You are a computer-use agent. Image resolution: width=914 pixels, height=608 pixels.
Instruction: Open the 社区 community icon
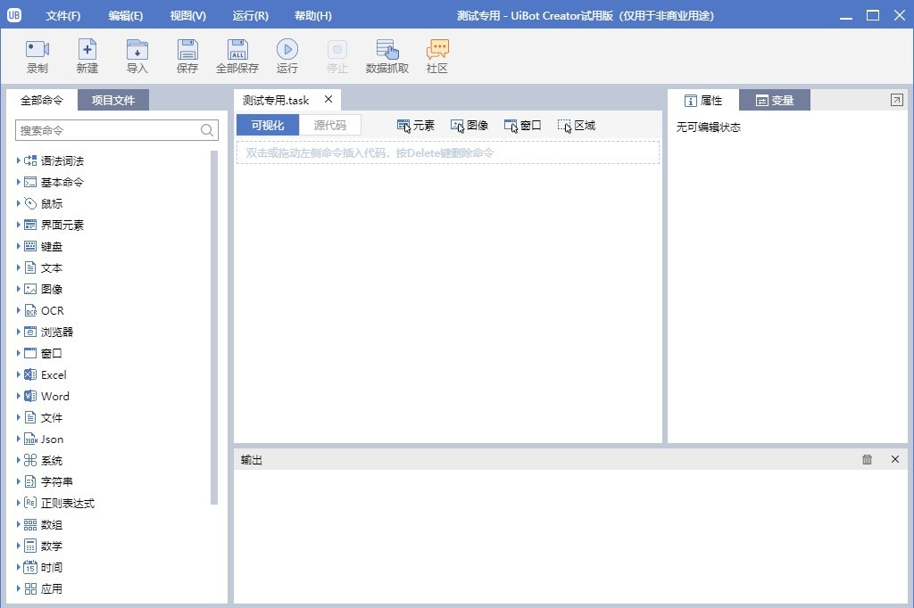pyautogui.click(x=437, y=50)
